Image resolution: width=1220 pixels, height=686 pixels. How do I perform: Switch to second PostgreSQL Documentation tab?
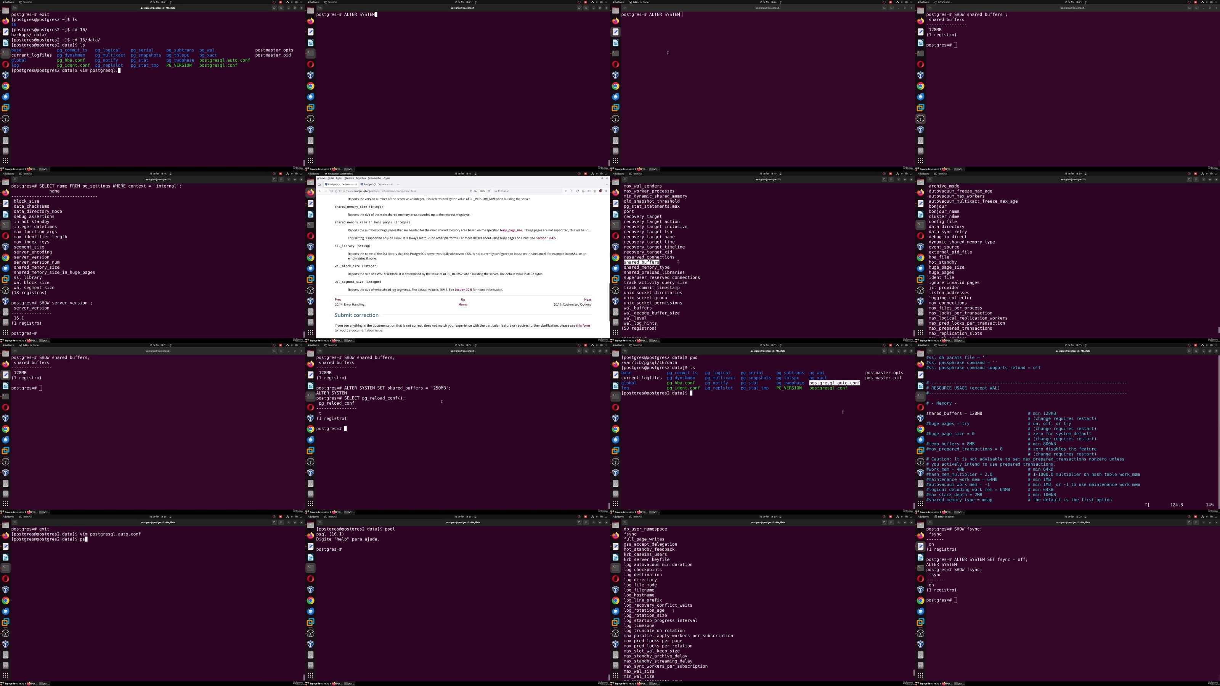pos(377,184)
